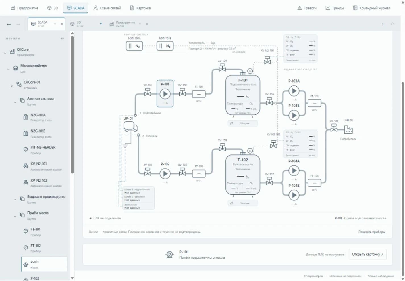Click the FT-101 flow meter symbol
This screenshot has height=281, width=405.
point(199,94)
